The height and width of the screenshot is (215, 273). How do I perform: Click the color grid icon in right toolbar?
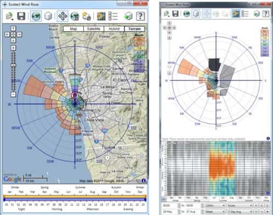[236, 14]
